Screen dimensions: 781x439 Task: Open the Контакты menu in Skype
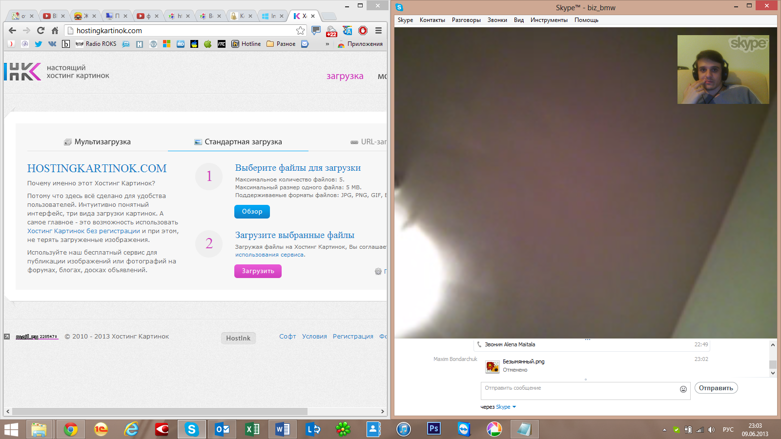click(x=432, y=20)
